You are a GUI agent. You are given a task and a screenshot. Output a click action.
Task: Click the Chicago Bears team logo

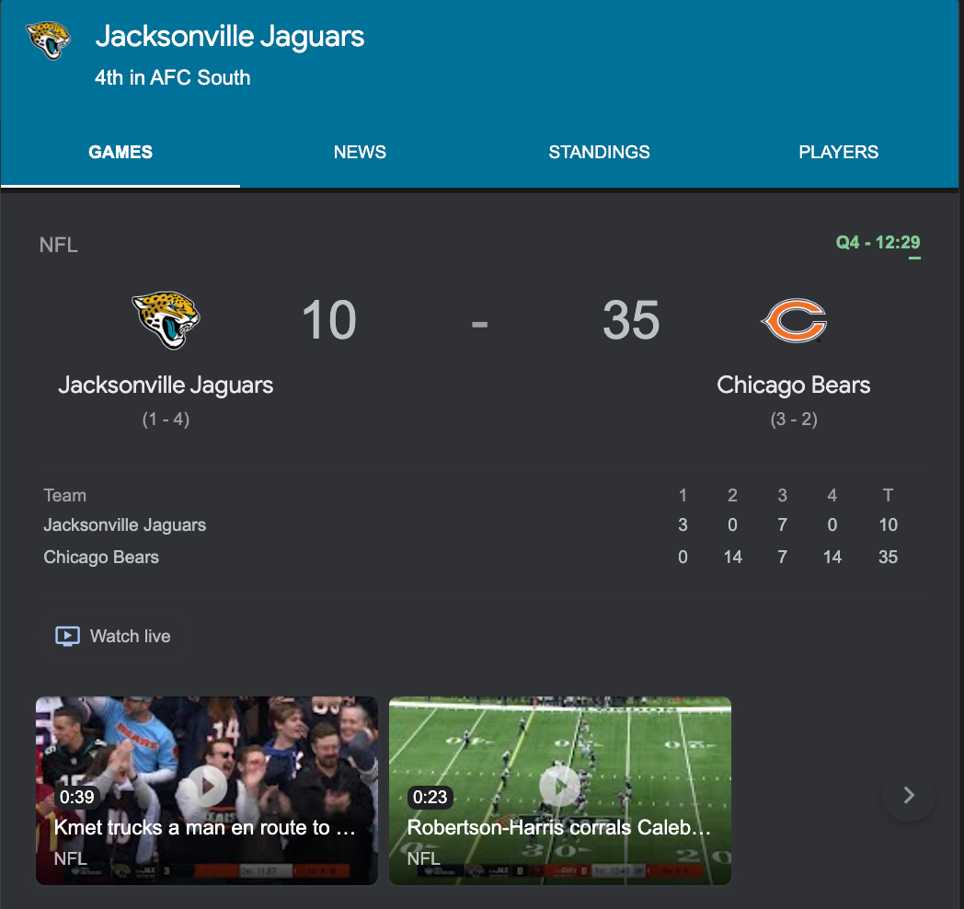click(794, 322)
